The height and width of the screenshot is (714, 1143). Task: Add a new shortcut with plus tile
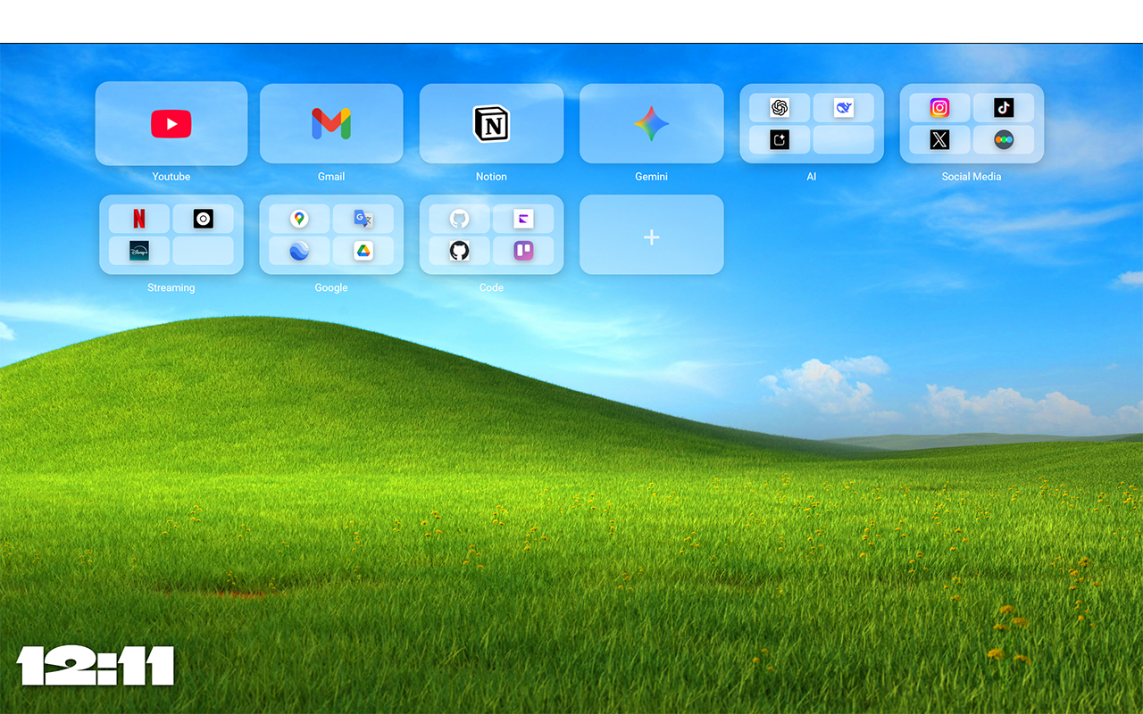[651, 236]
